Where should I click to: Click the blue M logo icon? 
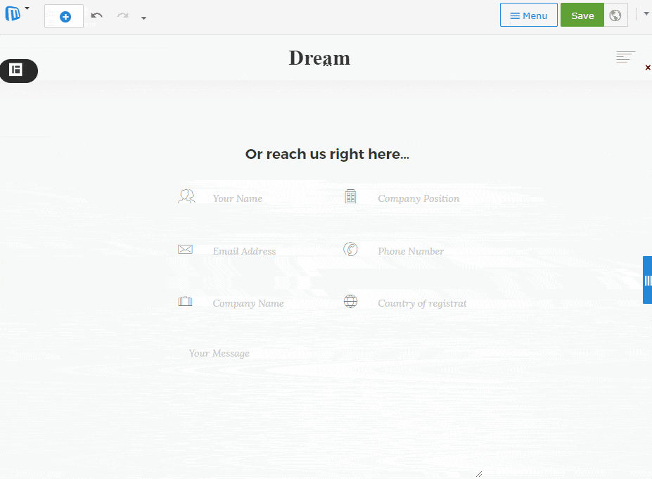coord(13,14)
